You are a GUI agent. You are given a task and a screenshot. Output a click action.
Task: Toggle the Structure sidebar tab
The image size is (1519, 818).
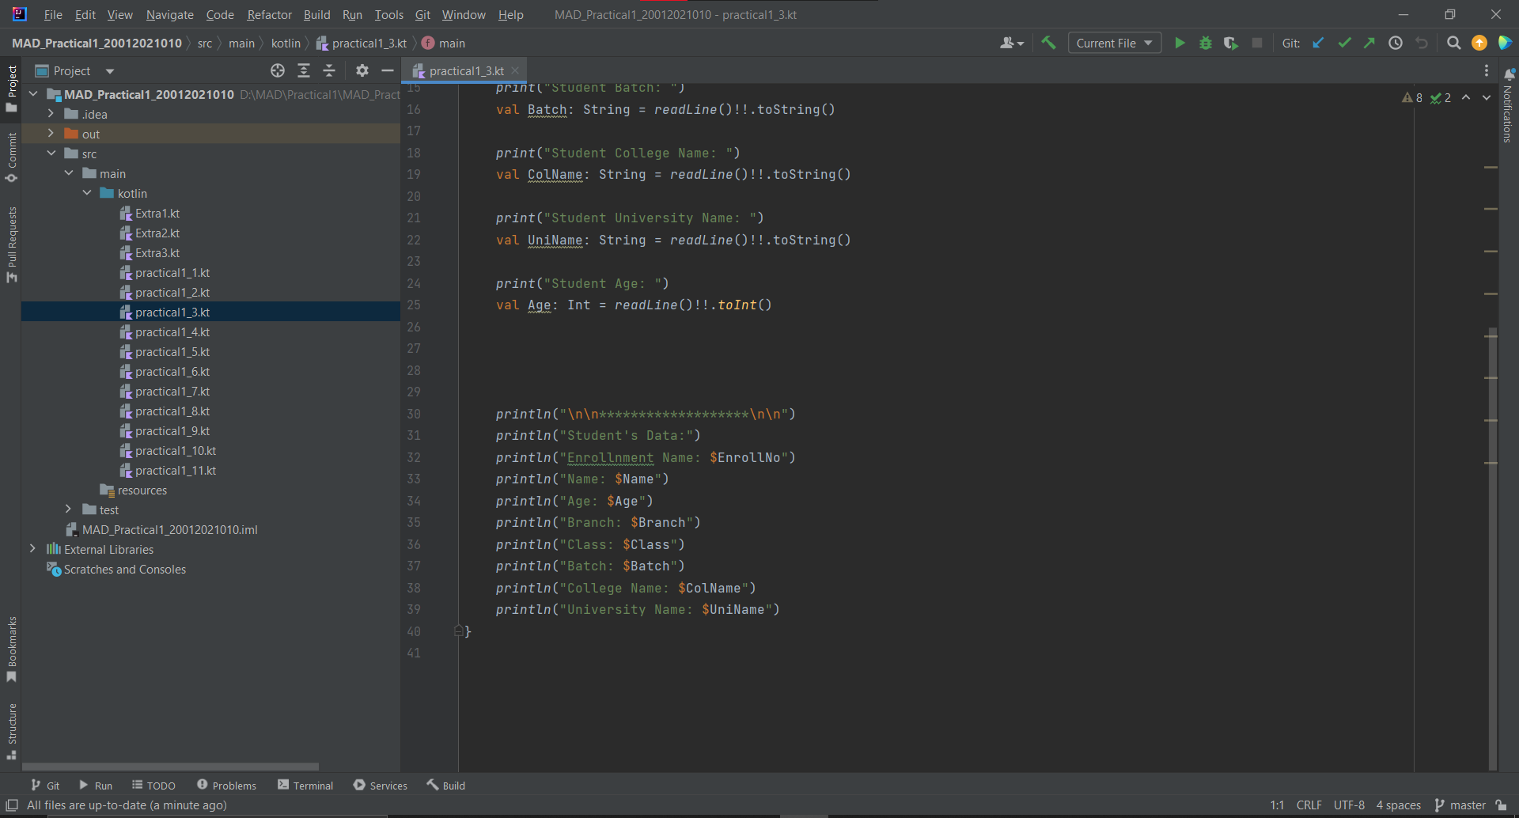tap(12, 731)
